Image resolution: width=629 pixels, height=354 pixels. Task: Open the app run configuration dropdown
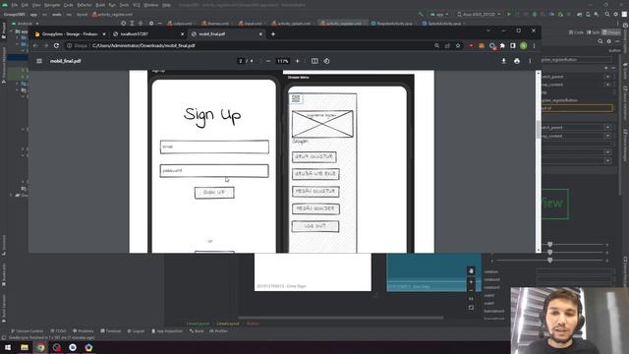point(439,14)
